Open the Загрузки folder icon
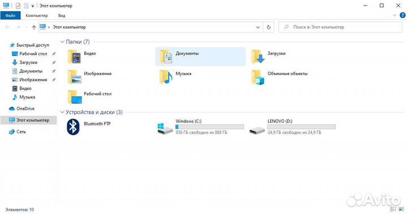The width and height of the screenshot is (407, 214). click(x=258, y=56)
